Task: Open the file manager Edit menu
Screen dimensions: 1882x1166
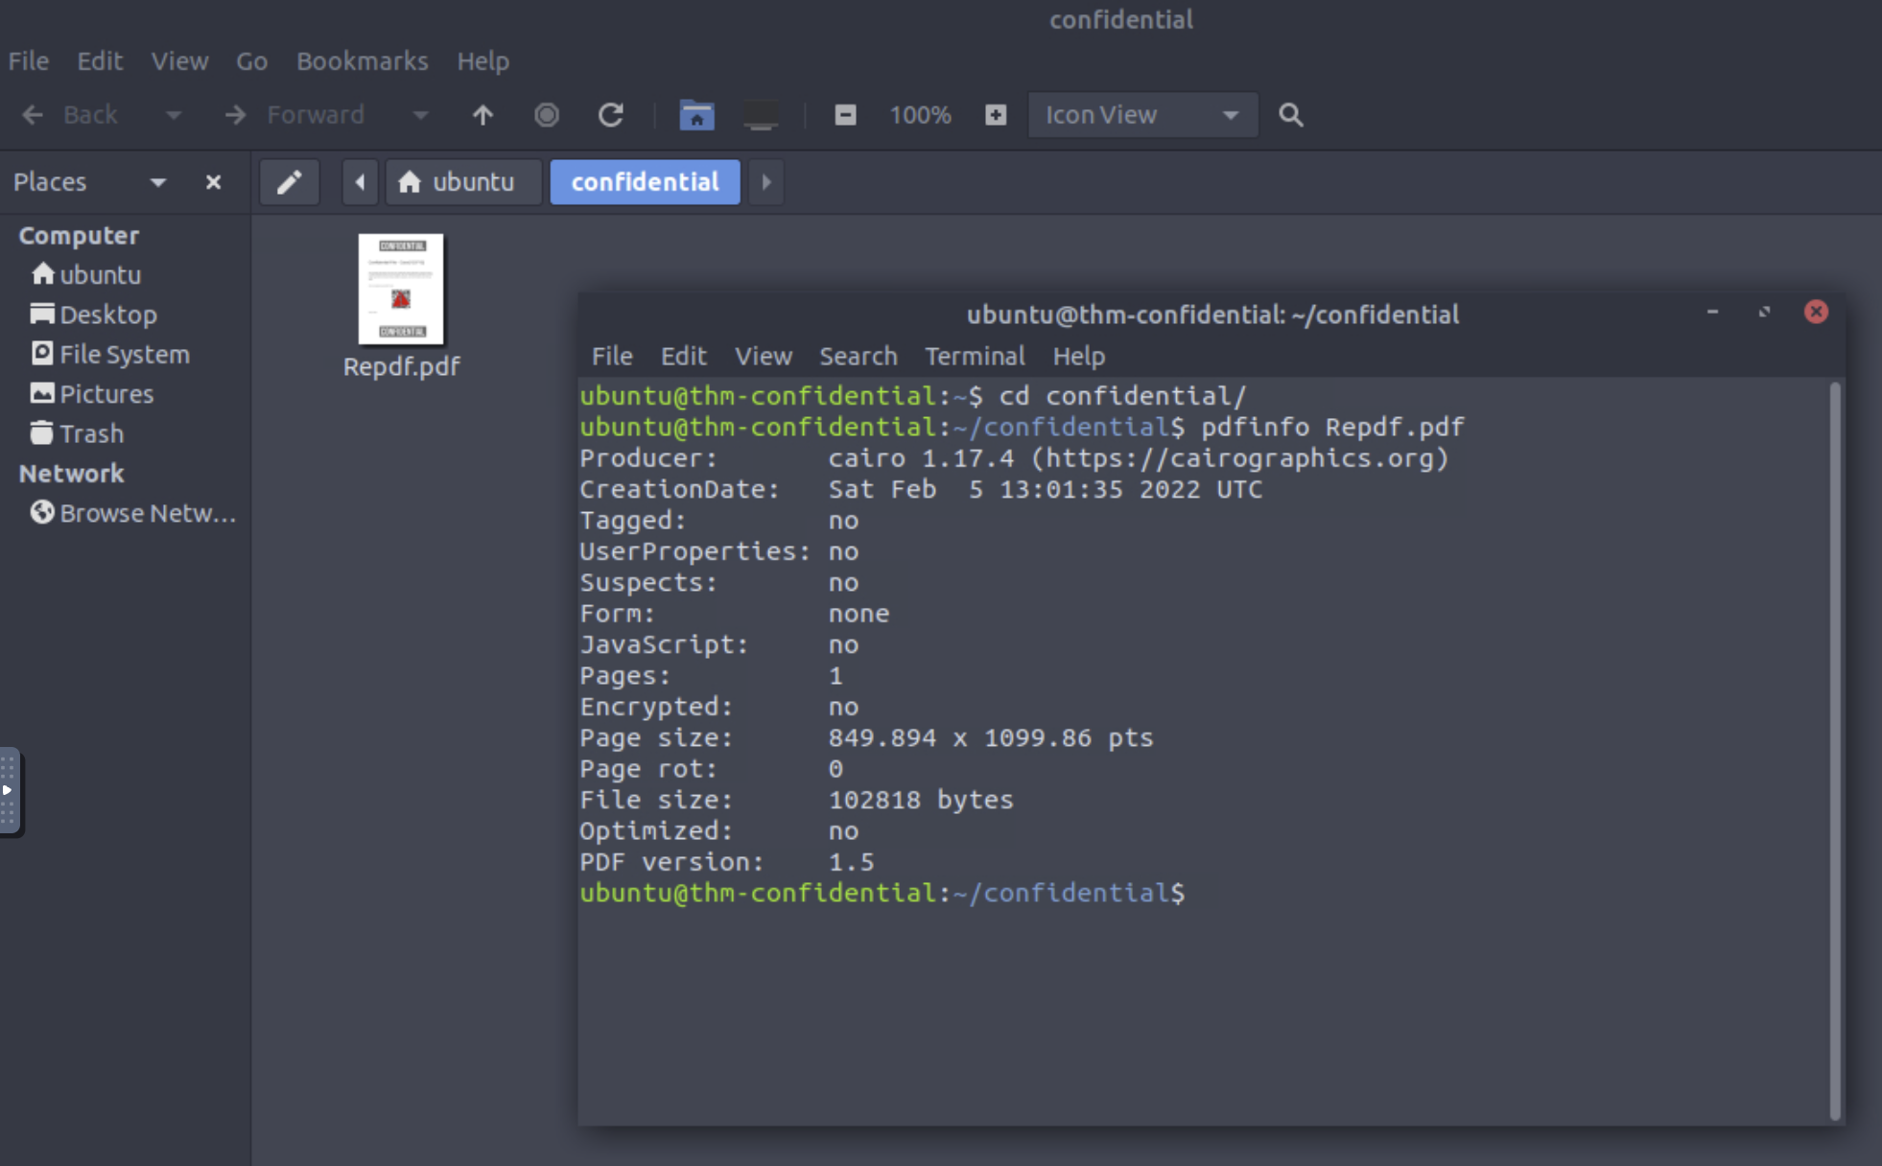Action: pyautogui.click(x=100, y=61)
